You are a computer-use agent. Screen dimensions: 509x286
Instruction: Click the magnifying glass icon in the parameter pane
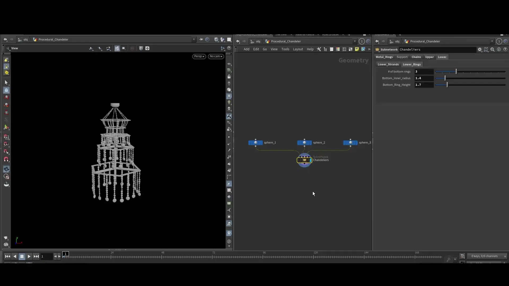[x=493, y=50]
